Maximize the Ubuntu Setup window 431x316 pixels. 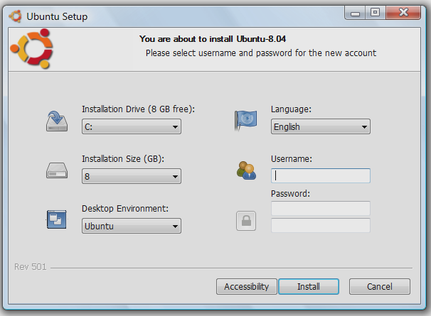coord(376,13)
